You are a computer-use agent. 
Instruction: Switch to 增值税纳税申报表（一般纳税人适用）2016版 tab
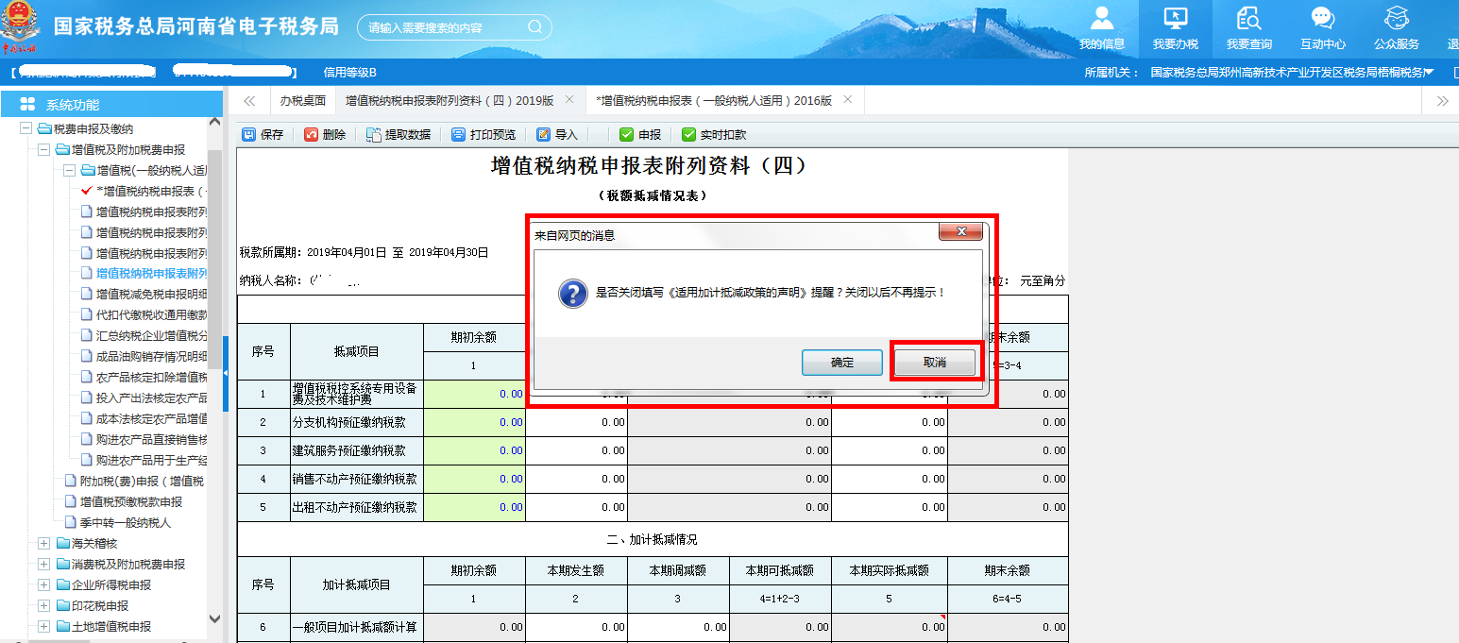click(714, 100)
